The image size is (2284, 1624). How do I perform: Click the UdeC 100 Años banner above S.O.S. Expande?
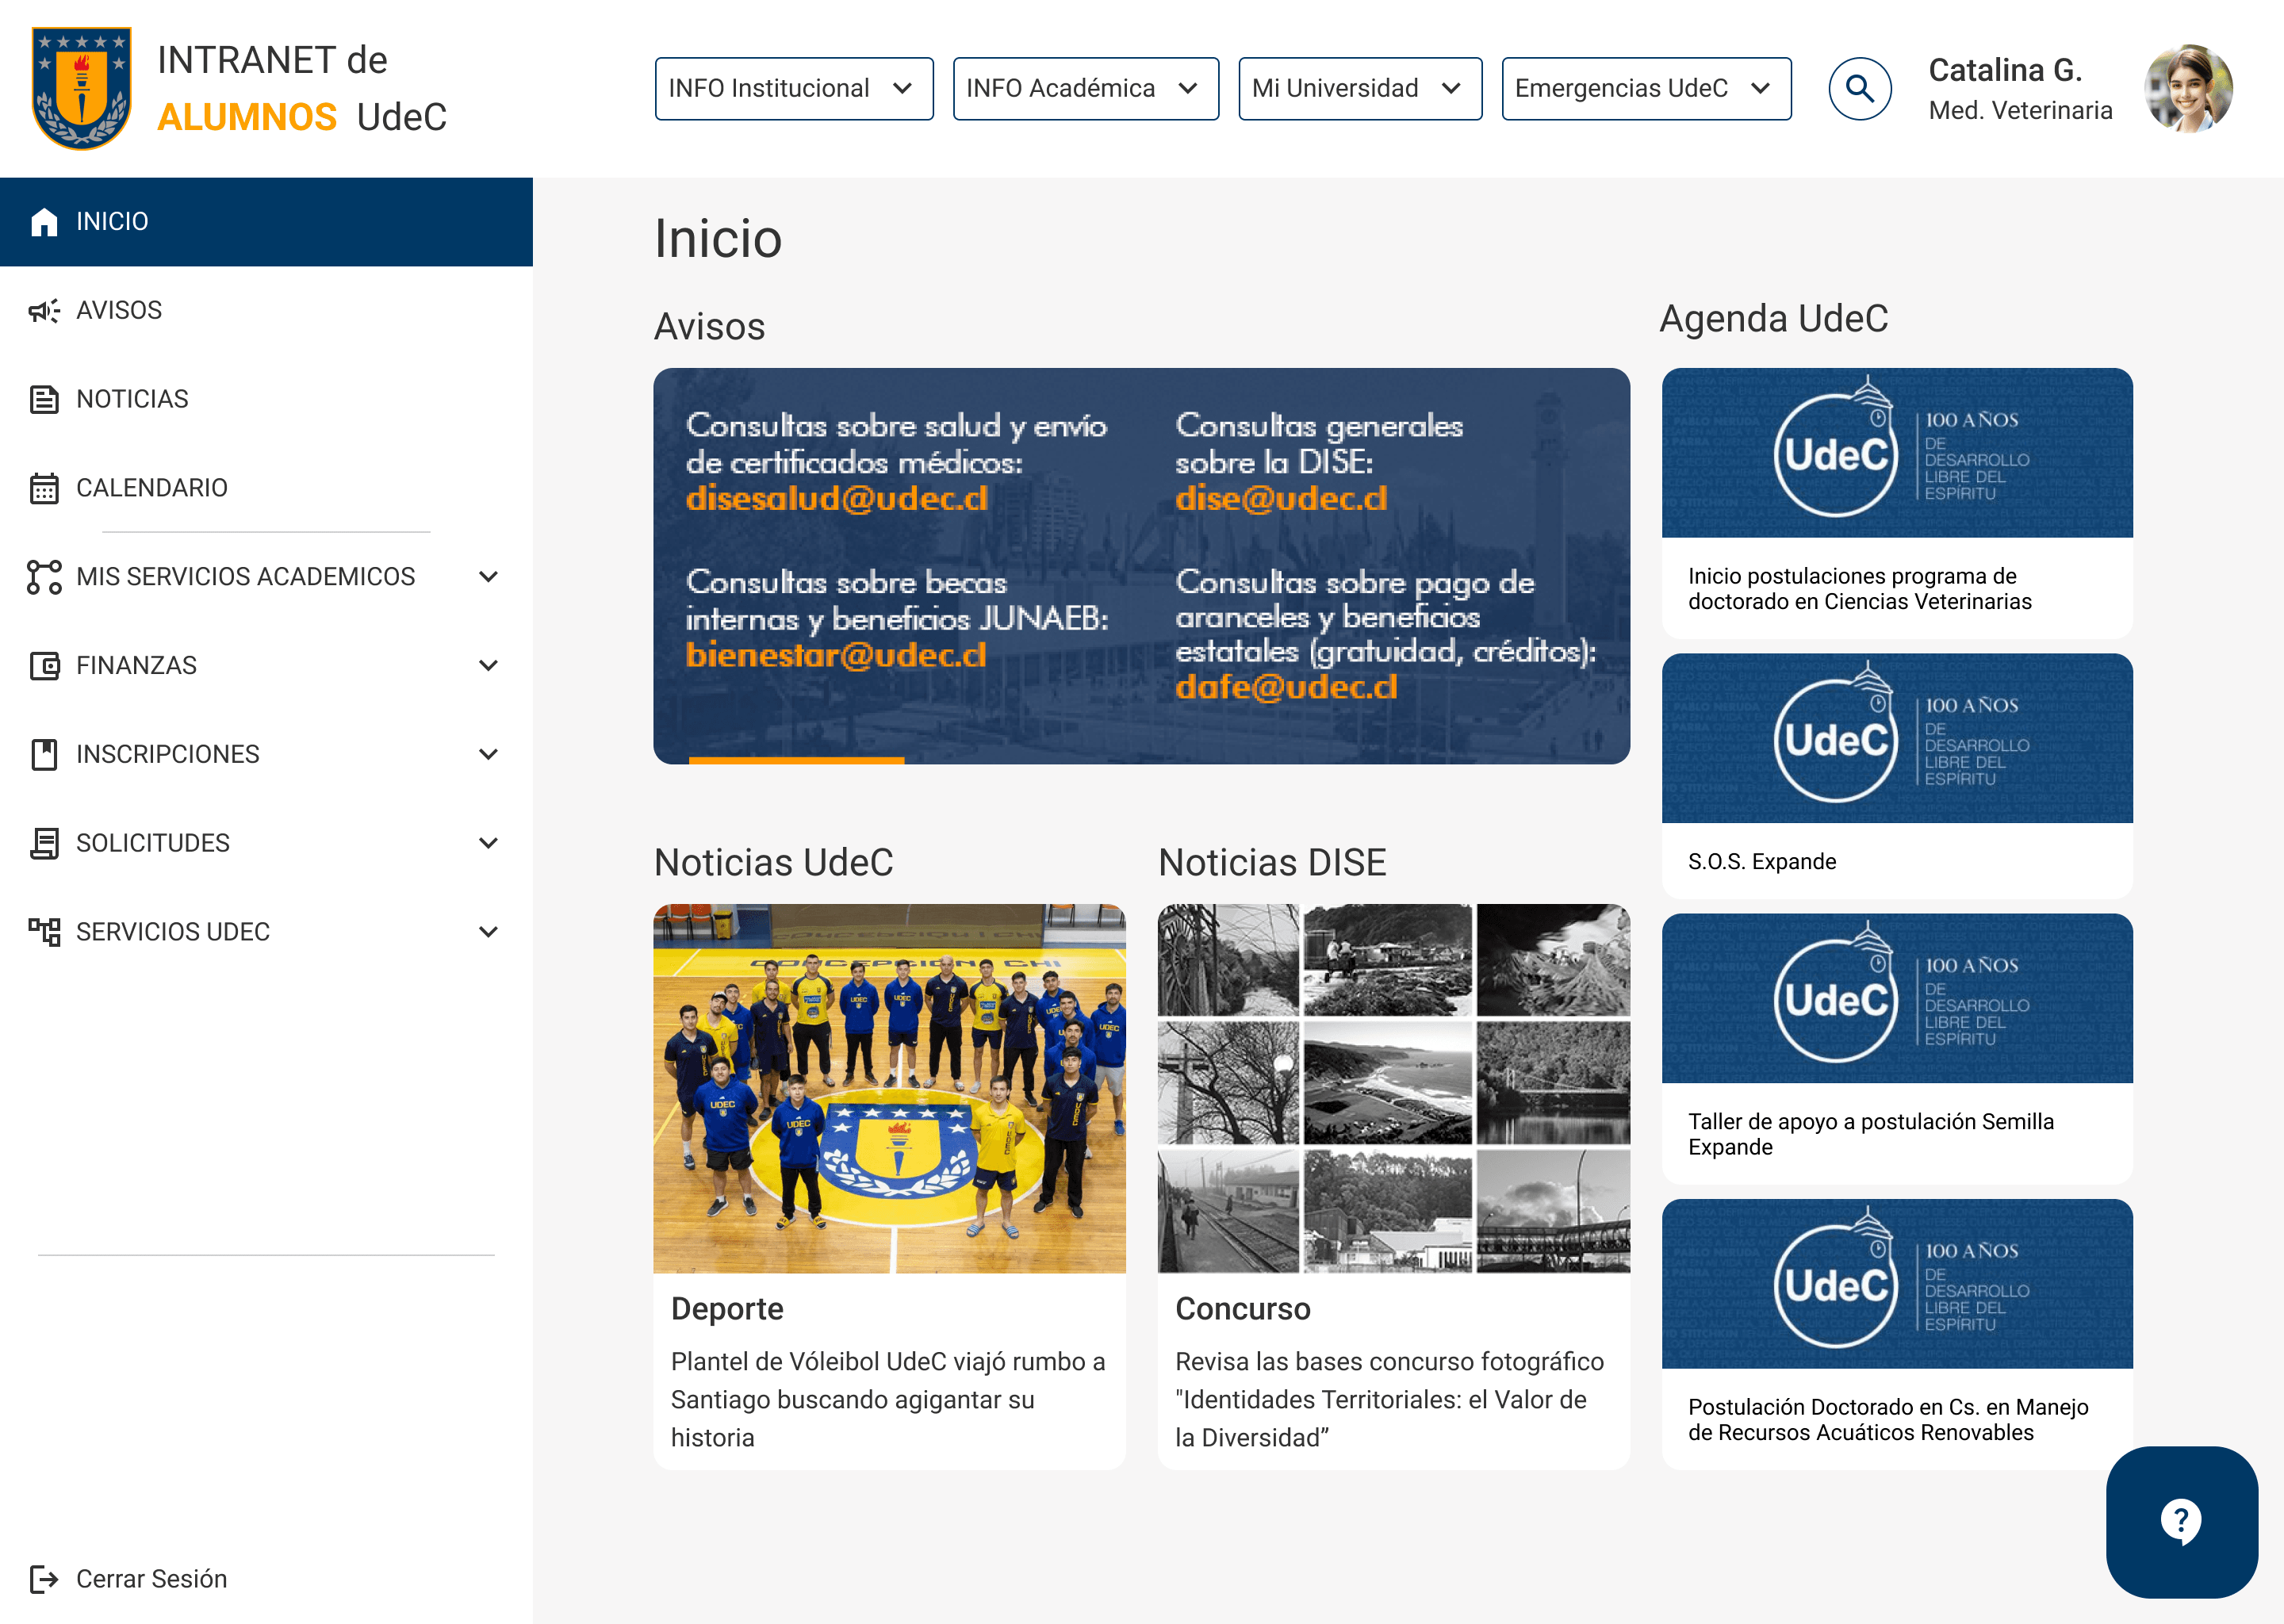1897,738
